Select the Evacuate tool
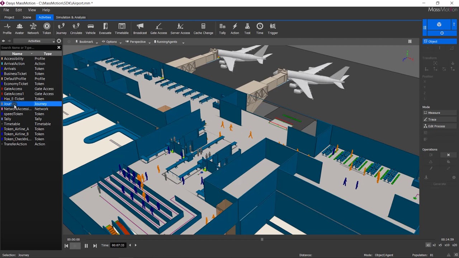Screen dimensions: 459x258 pos(105,29)
